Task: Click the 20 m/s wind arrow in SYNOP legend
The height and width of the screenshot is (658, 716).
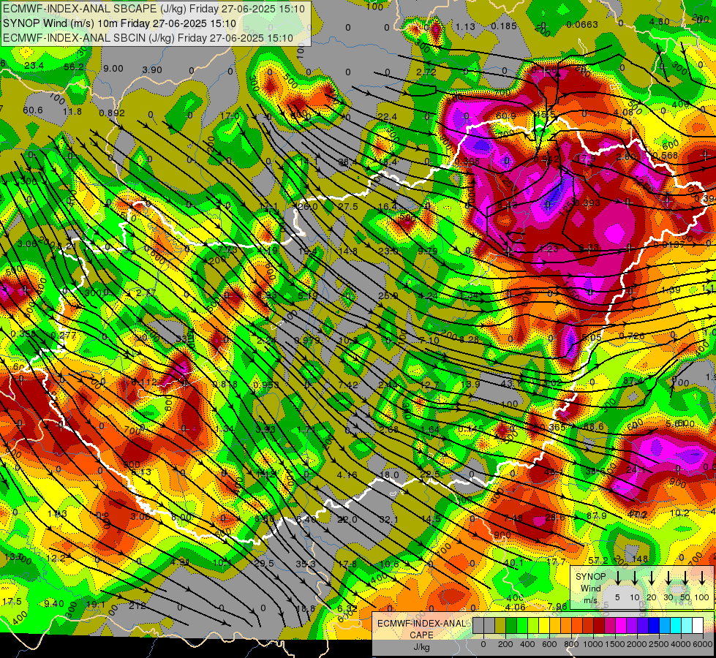Action: [x=652, y=578]
